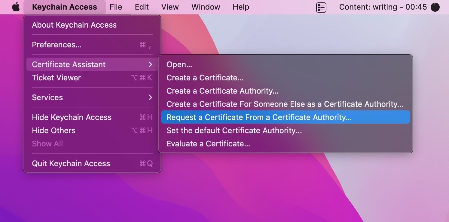Select Quit Keychain Access
This screenshot has width=449, height=222.
coord(92,163)
